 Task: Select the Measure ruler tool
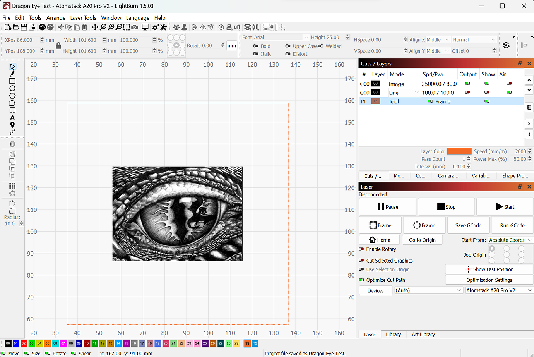(12, 132)
